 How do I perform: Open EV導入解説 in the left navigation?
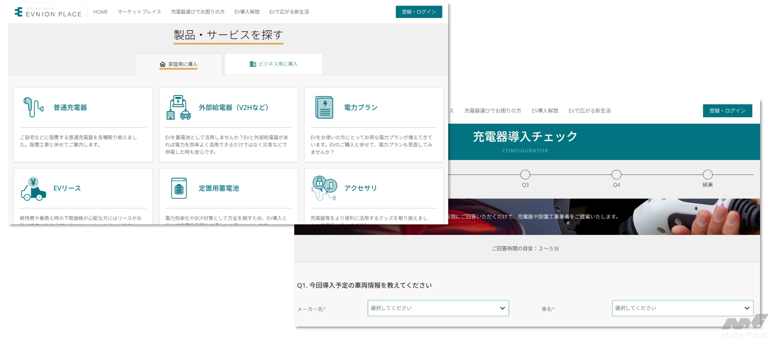click(247, 12)
